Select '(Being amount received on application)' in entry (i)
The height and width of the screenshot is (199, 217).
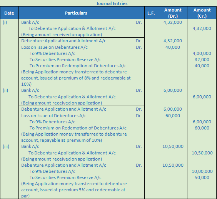(62, 35)
